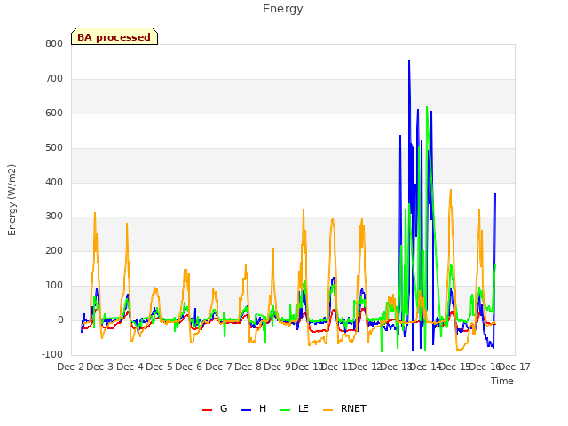Click the Dec 3 x-axis label

click(x=100, y=367)
